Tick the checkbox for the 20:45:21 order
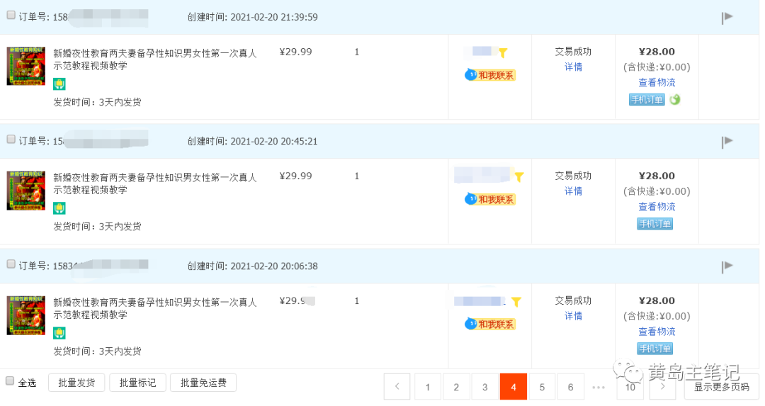This screenshot has height=406, width=765. coord(11,140)
